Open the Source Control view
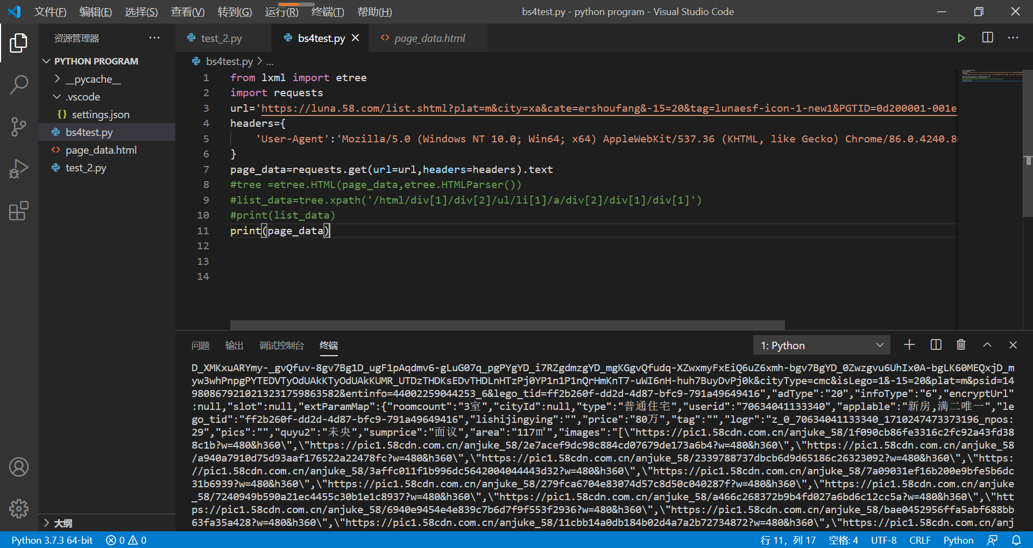 coord(19,127)
